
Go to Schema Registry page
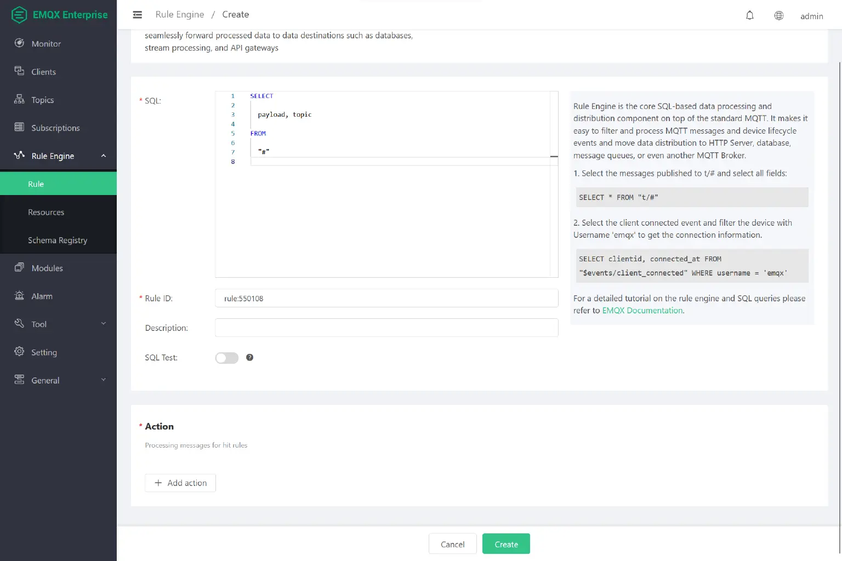(58, 240)
